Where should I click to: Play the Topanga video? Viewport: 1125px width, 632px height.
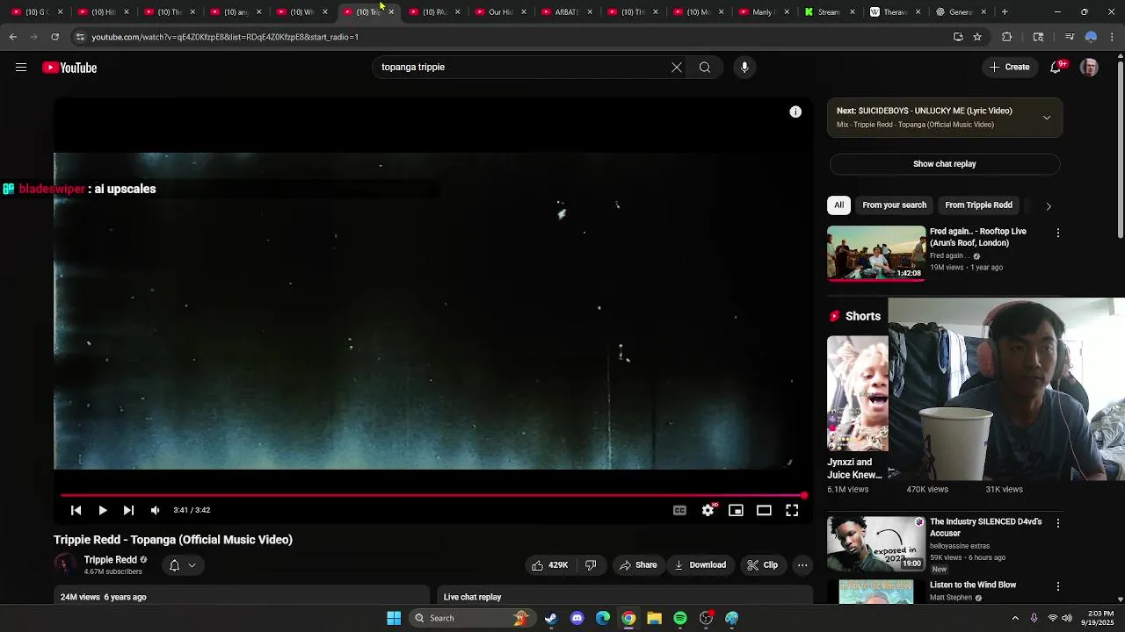click(103, 510)
